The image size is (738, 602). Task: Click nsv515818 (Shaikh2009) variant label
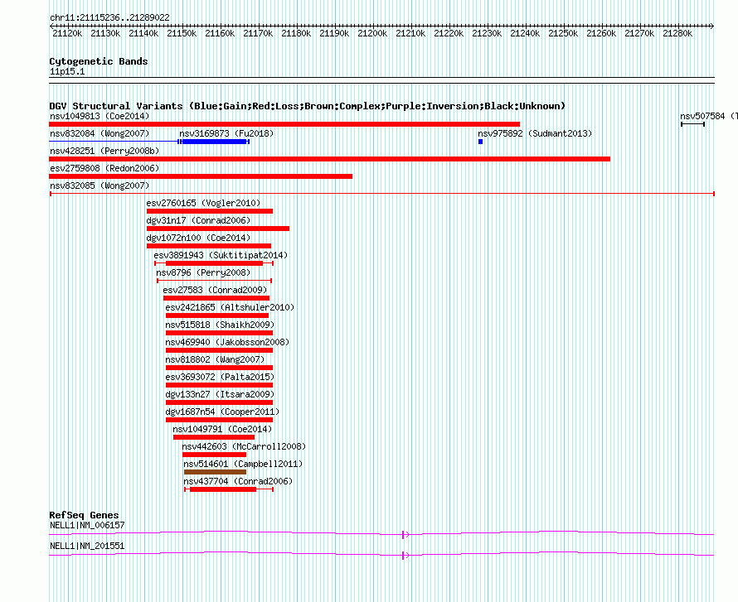[x=220, y=325]
